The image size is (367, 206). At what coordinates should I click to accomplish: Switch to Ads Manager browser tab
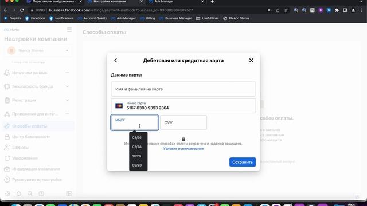(x=175, y=2)
